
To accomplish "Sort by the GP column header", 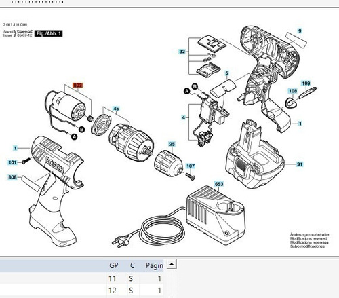I will pyautogui.click(x=114, y=265).
